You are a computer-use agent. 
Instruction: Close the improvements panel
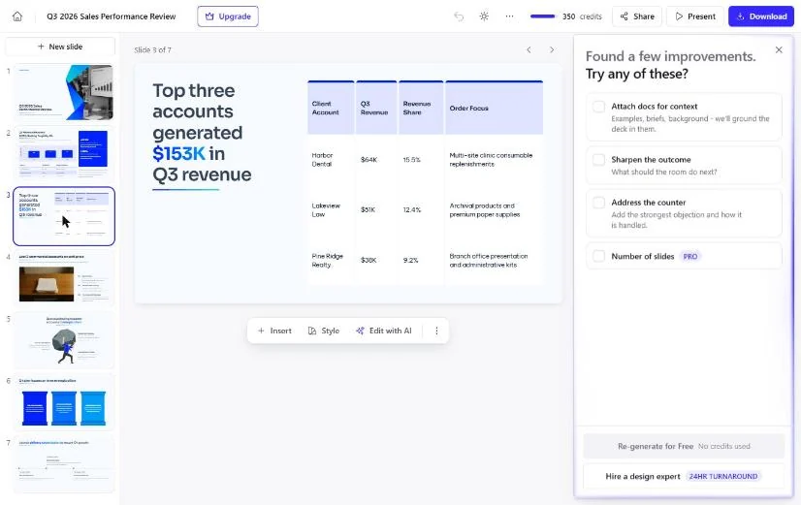coord(779,49)
